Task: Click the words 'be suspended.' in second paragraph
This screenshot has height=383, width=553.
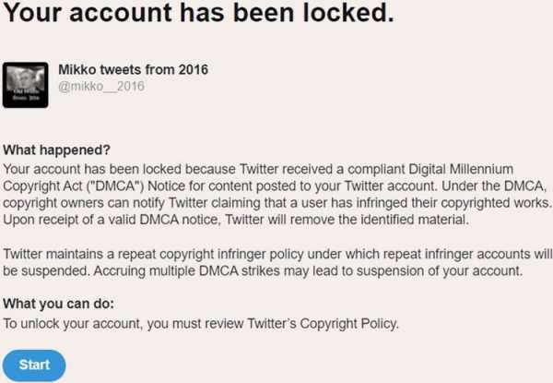Action: [46, 271]
